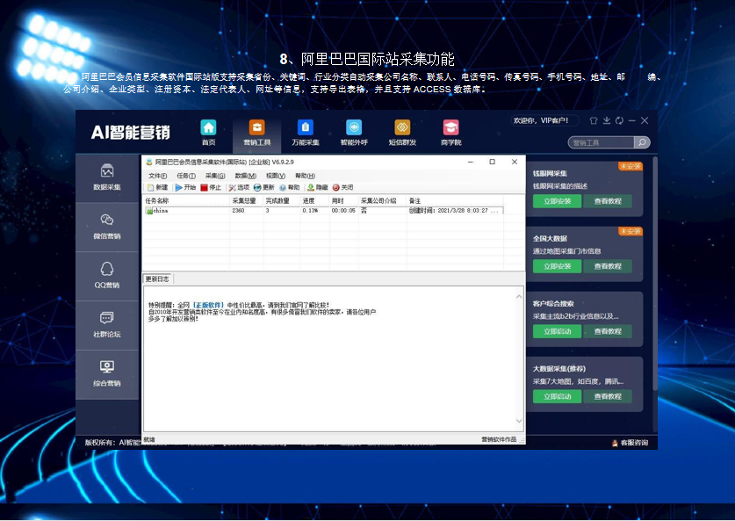This screenshot has height=521, width=735.
Task: Stop collection with the 停止 button
Action: [211, 188]
